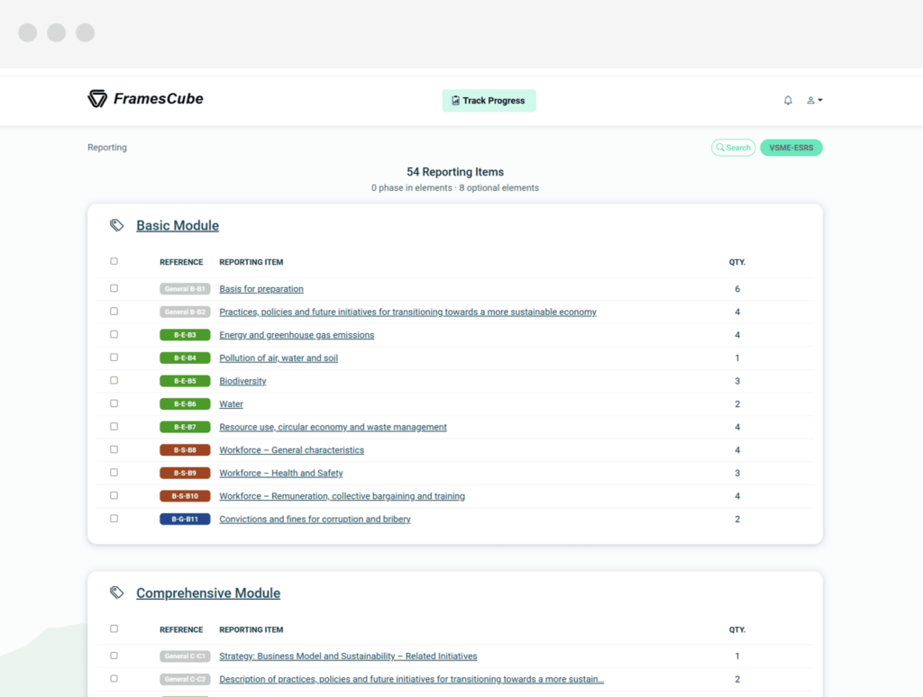Check Workforce – Health and Safety checkbox
The height and width of the screenshot is (697, 923).
pos(114,472)
